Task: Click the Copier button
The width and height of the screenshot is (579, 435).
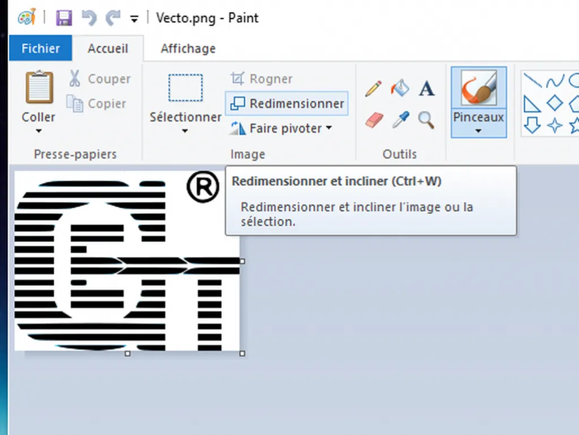Action: [x=97, y=104]
